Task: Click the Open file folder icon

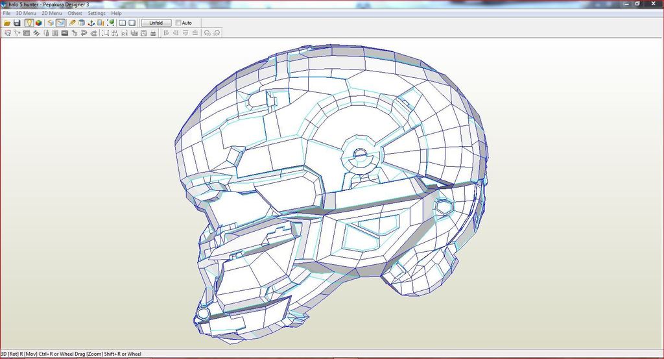Action: point(7,23)
